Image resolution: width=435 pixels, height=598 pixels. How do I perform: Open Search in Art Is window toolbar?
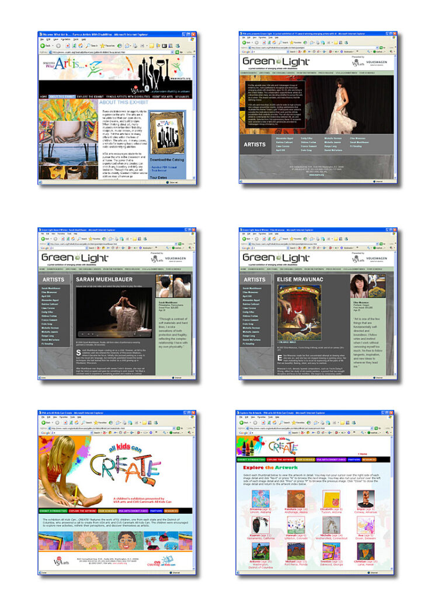tap(92, 46)
